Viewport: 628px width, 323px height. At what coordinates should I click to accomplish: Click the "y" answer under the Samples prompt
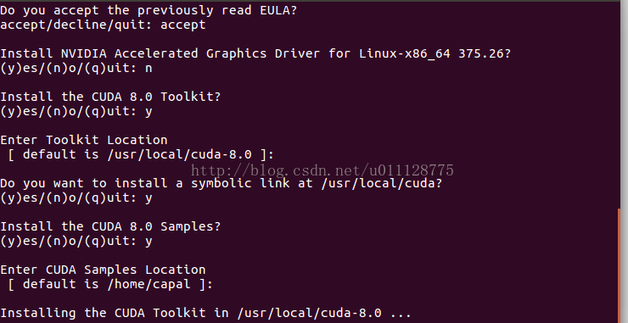point(149,242)
